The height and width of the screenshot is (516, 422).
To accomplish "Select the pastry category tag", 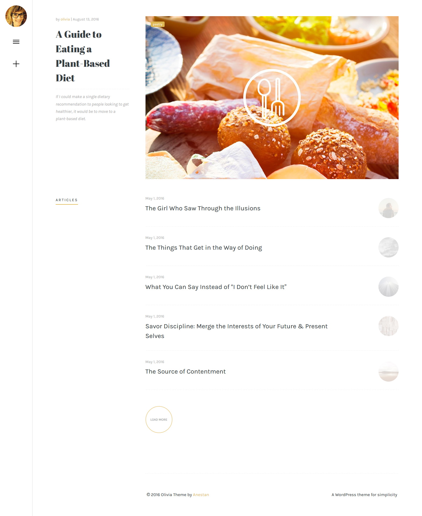I will pos(158,24).
